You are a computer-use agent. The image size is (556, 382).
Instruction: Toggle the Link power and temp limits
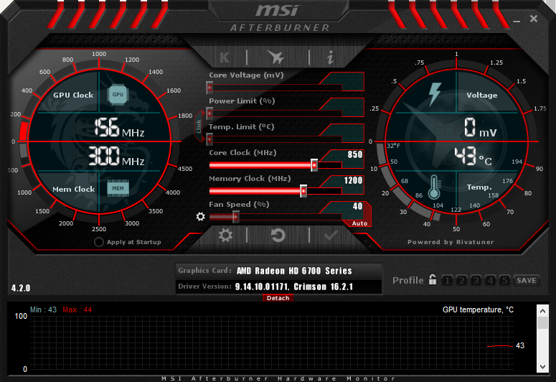199,126
